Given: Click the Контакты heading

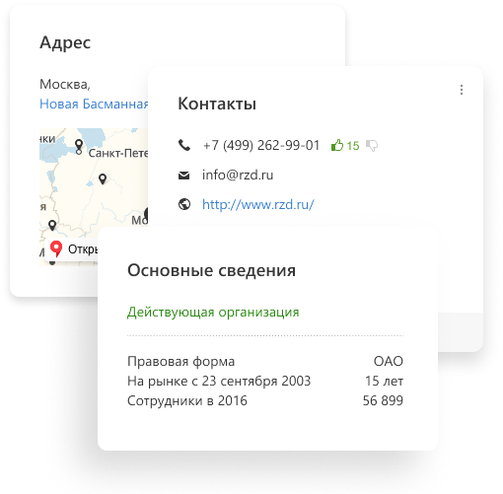Looking at the screenshot, I should (217, 104).
